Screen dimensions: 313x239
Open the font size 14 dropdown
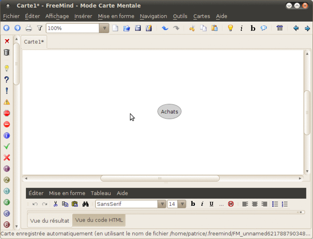tap(182, 204)
